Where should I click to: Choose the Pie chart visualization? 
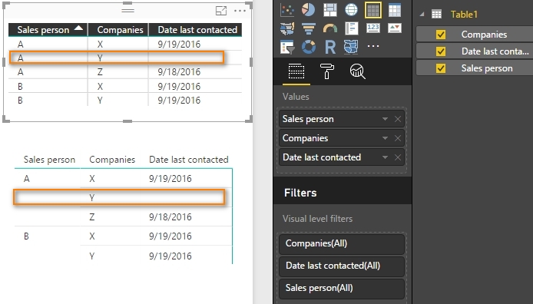coord(308,10)
